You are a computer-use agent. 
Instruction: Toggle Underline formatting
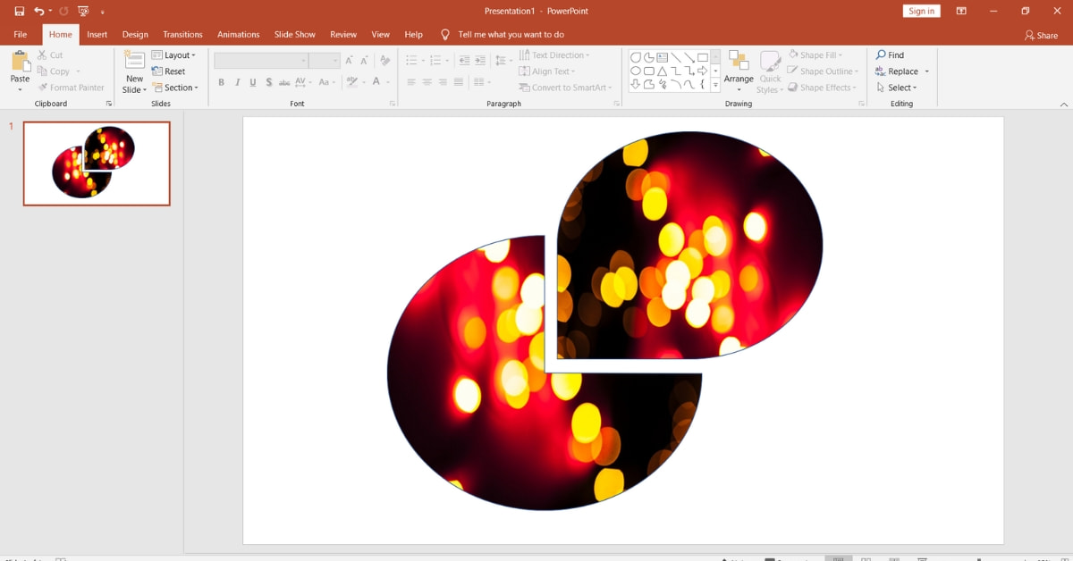pyautogui.click(x=253, y=82)
